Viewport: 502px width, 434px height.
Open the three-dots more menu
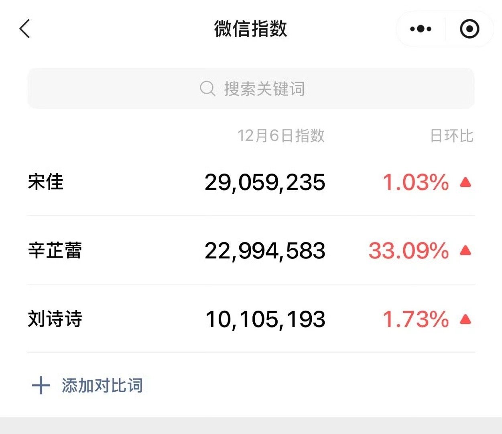click(421, 29)
